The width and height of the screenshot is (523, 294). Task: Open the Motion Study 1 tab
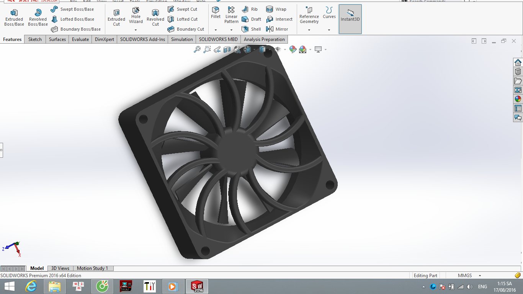point(93,268)
